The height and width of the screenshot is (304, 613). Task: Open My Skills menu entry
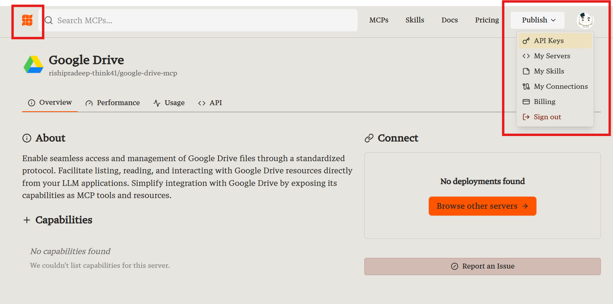[549, 71]
